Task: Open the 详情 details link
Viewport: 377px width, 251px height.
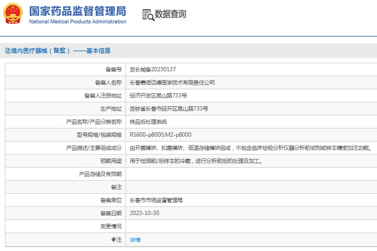Action: tap(135, 240)
